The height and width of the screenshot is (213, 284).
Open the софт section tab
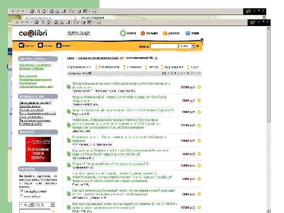click(192, 33)
